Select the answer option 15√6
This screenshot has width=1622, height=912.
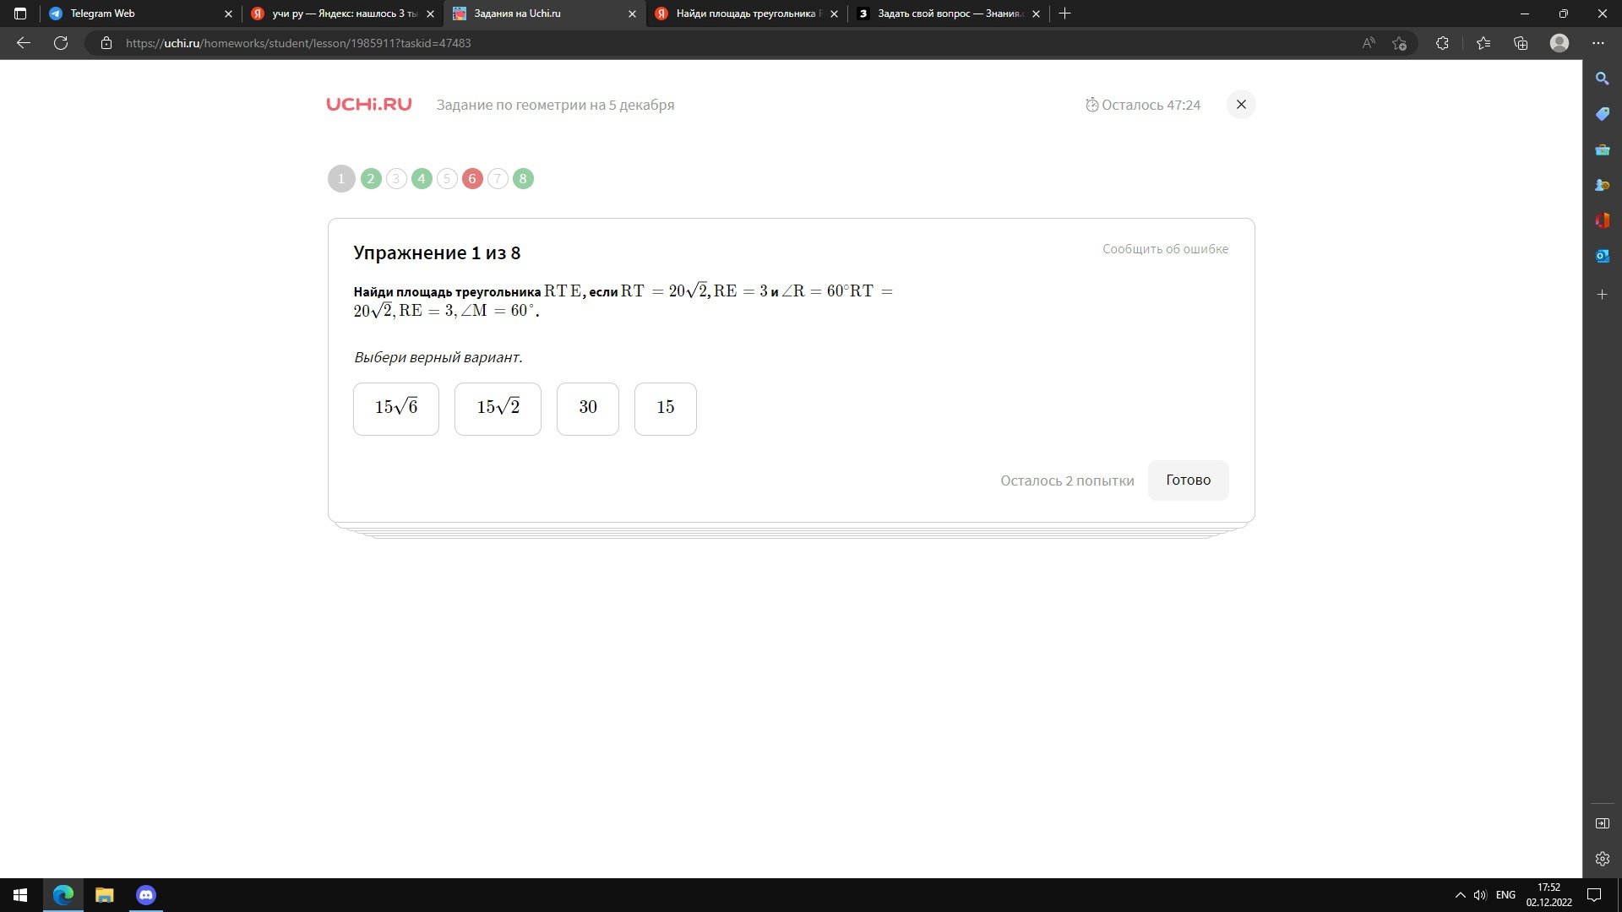[396, 409]
